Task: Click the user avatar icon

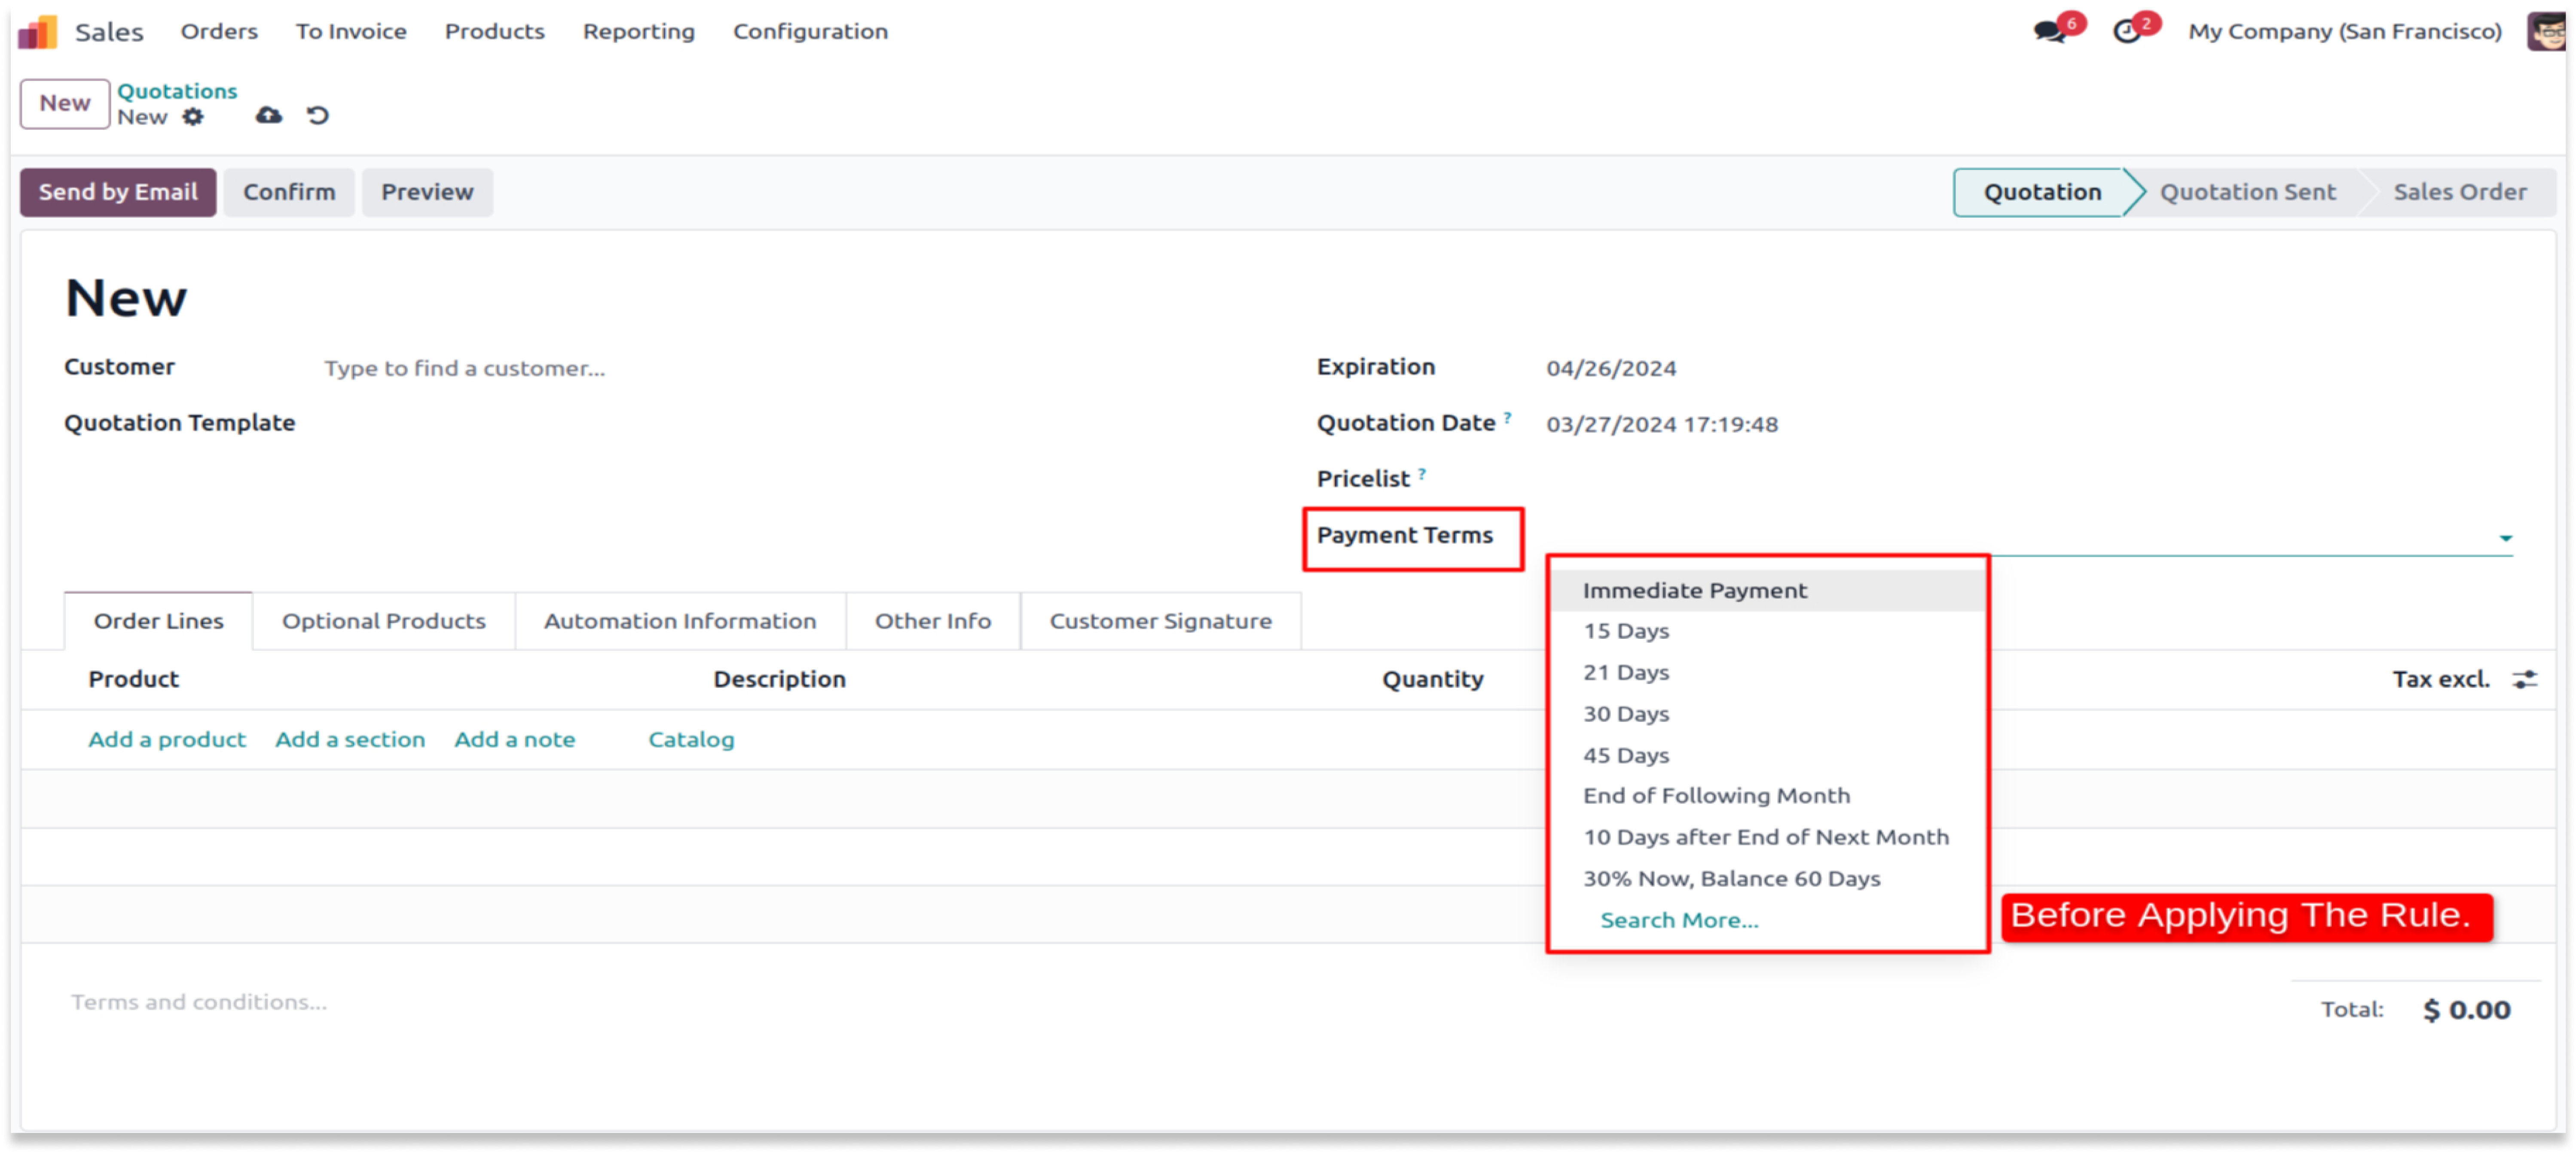Action: coord(2549,32)
